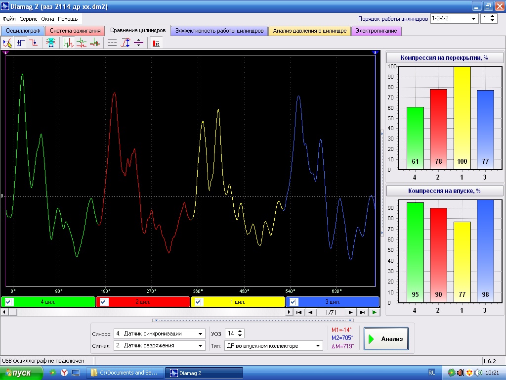The height and width of the screenshot is (380, 506).
Task: Open Yandex browser quick launch icon
Action: click(x=64, y=373)
